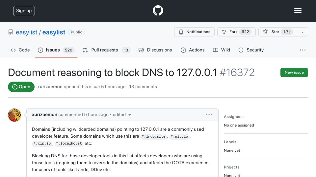Click the '*.lndo.site' code snippet
Viewport: 316px width, 177px height.
point(154,136)
